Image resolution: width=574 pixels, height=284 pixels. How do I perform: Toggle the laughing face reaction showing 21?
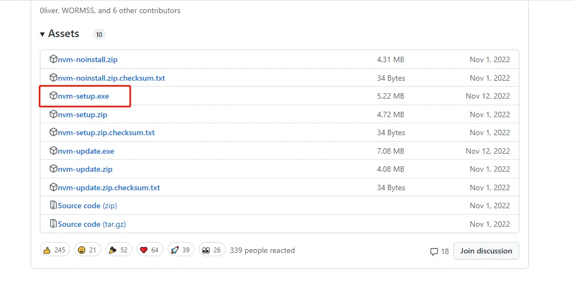pyautogui.click(x=87, y=250)
